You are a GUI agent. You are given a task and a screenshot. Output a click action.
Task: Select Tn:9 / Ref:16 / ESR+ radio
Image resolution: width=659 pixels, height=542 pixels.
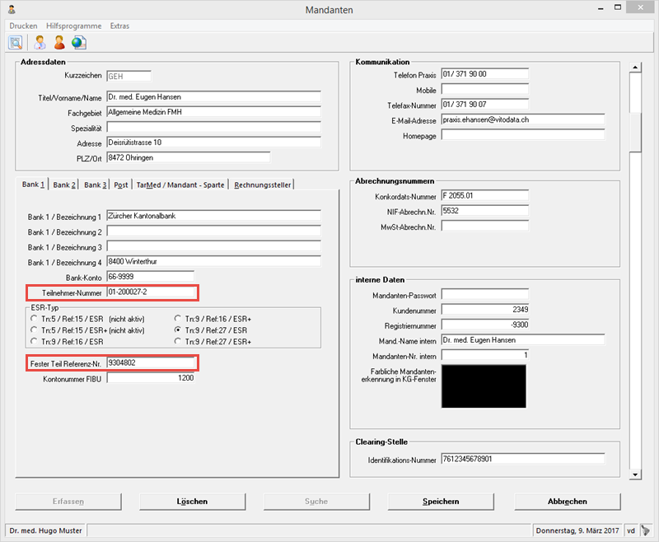(x=178, y=319)
